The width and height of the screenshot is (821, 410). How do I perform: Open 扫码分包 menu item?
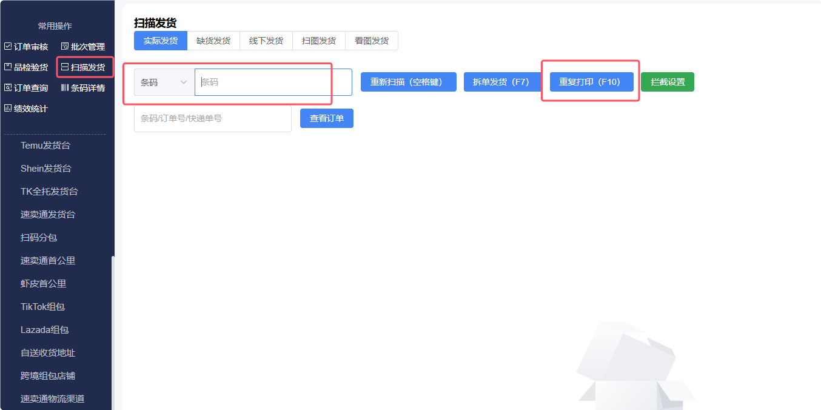(39, 237)
